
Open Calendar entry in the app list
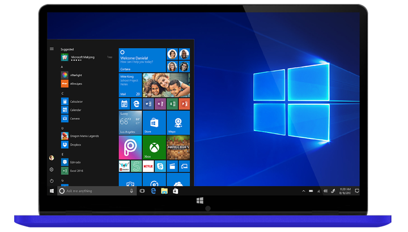pos(71,110)
